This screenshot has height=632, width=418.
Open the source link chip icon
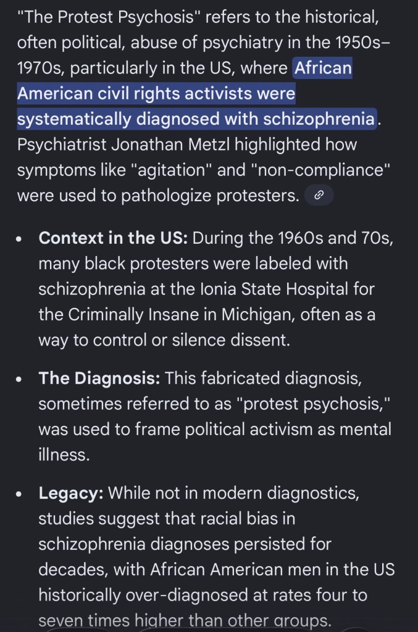(319, 196)
